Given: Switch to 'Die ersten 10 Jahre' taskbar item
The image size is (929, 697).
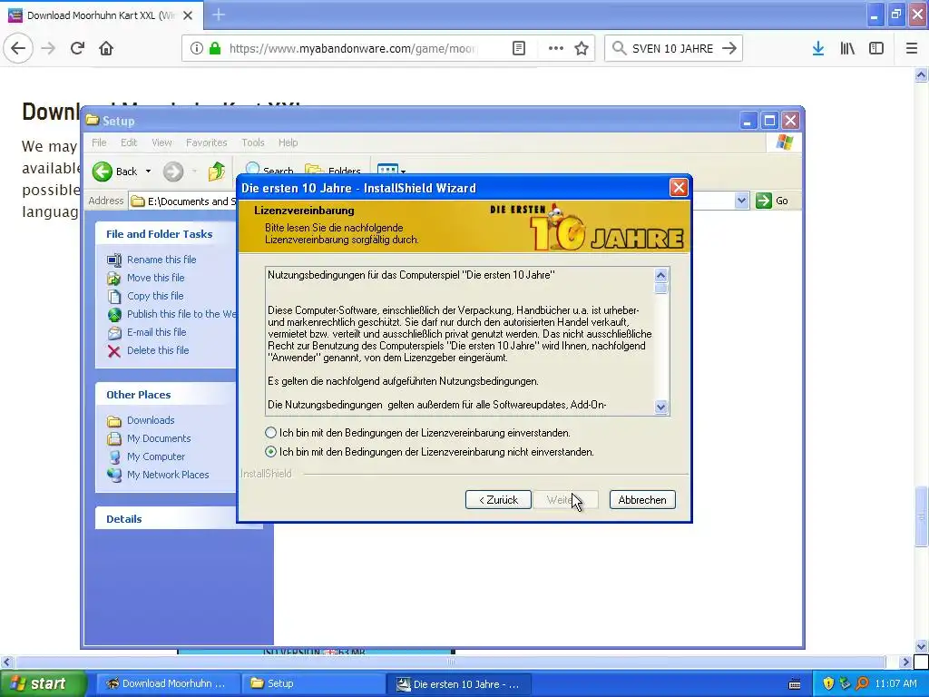Looking at the screenshot, I should pyautogui.click(x=458, y=683).
